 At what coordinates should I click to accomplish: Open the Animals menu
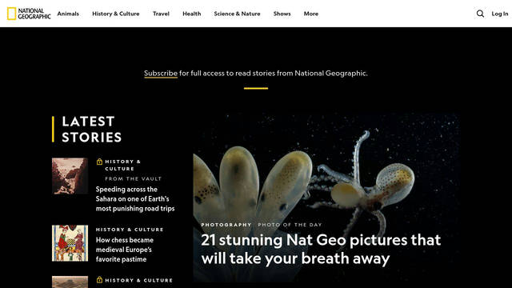coord(68,14)
